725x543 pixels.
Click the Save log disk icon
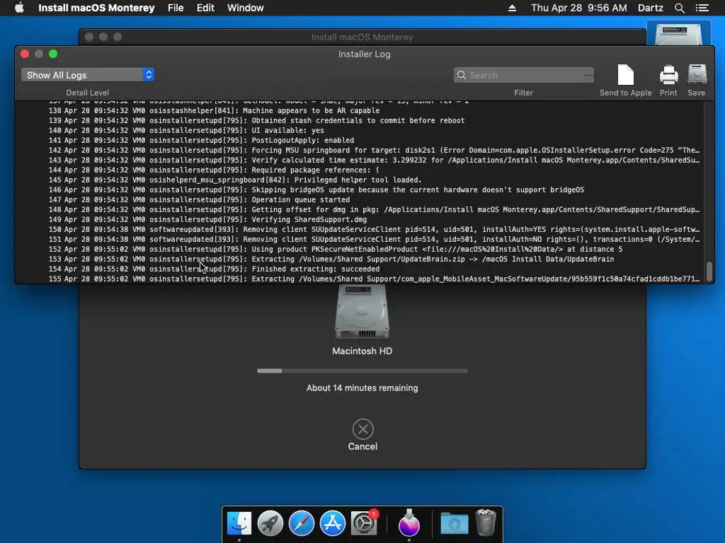[697, 75]
